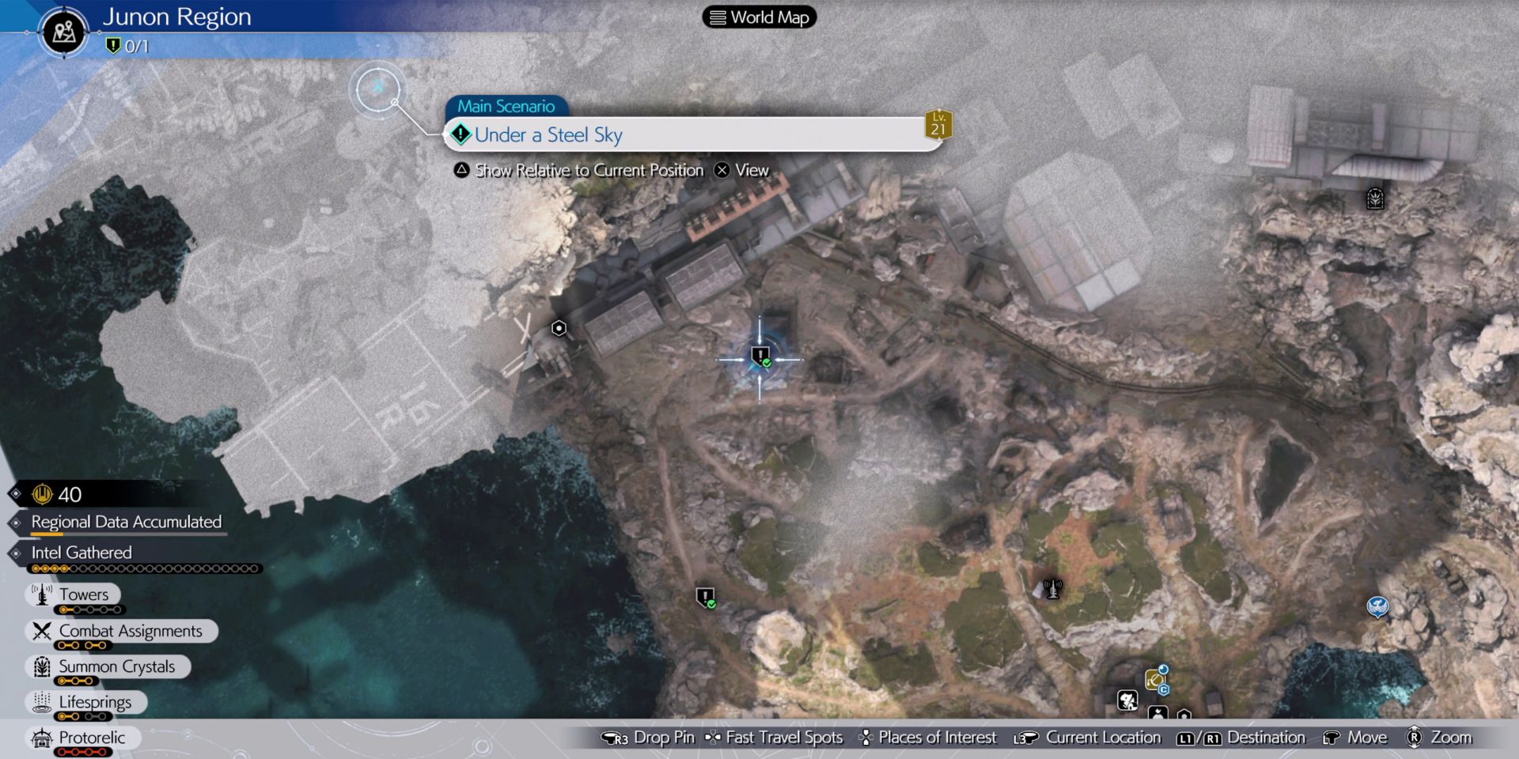The width and height of the screenshot is (1519, 759).
Task: Click the Lifesprings progress dots
Action: (x=83, y=716)
